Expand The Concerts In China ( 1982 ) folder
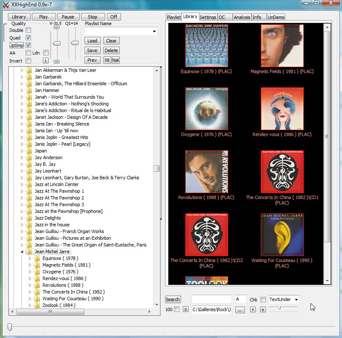 tap(30, 292)
